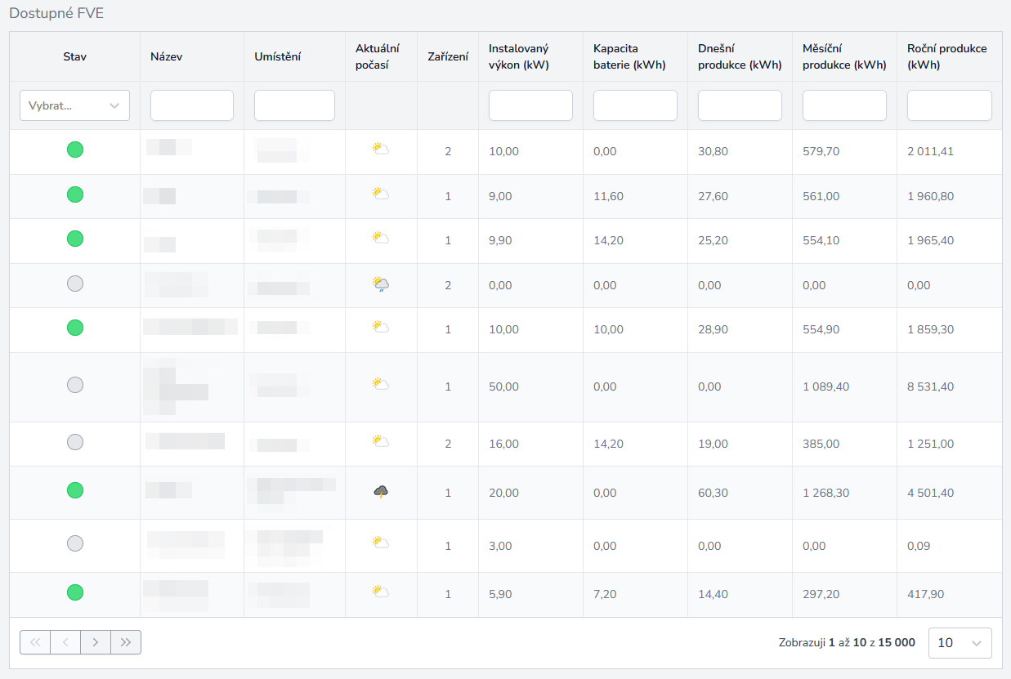The width and height of the screenshot is (1011, 679).
Task: Go to the last page of the table
Action: 126,642
